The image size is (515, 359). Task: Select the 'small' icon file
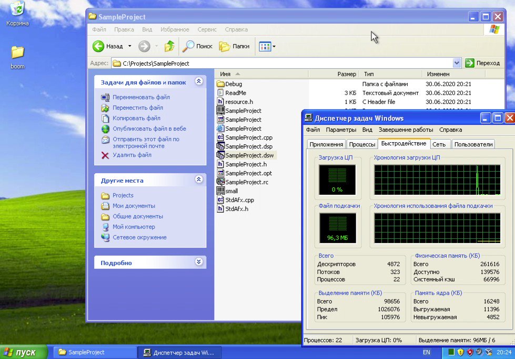coord(220,191)
